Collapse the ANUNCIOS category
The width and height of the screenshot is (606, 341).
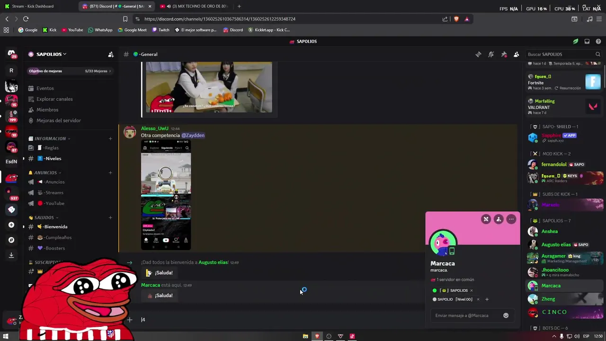click(x=45, y=173)
